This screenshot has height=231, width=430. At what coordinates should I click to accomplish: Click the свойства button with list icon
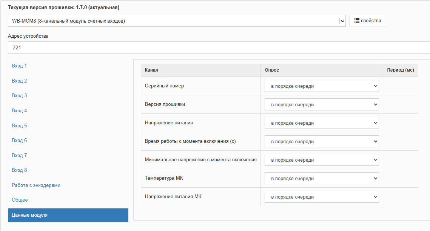point(368,21)
